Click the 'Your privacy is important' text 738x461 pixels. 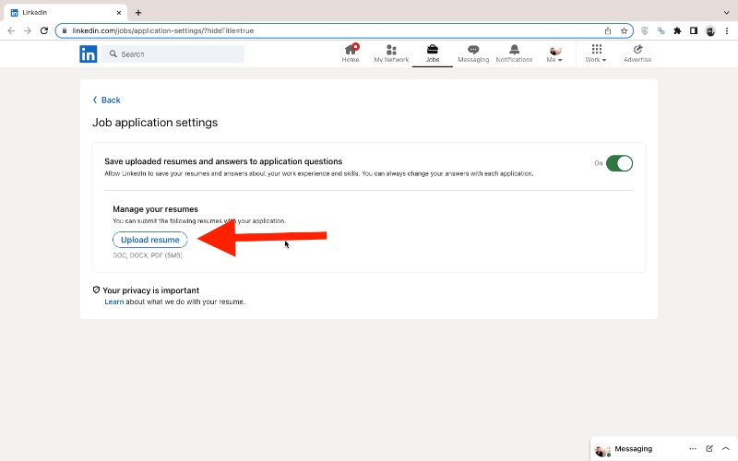[150, 290]
